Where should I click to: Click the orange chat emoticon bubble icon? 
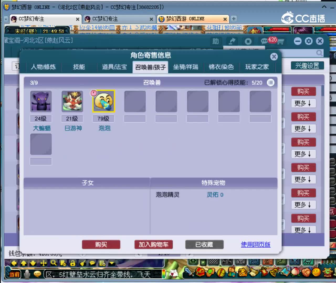pos(38,274)
